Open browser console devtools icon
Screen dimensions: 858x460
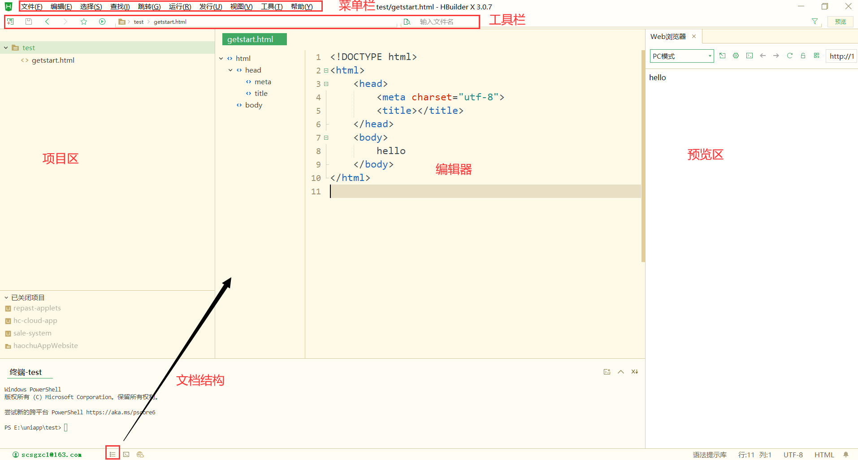pos(750,56)
